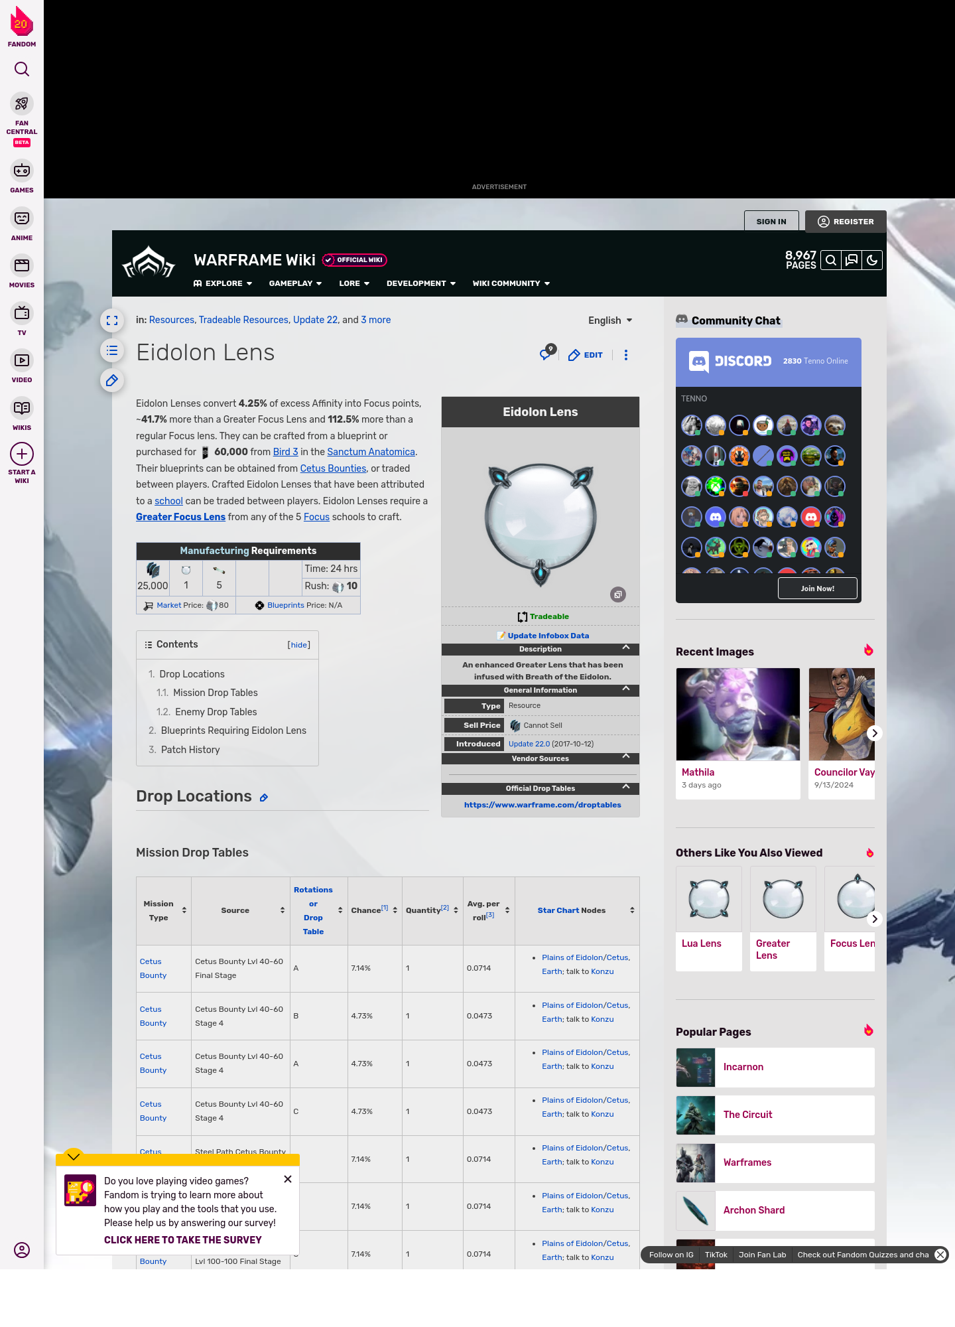Open article comments bubble icon
Screen dimensions: 955x1327
(x=546, y=354)
